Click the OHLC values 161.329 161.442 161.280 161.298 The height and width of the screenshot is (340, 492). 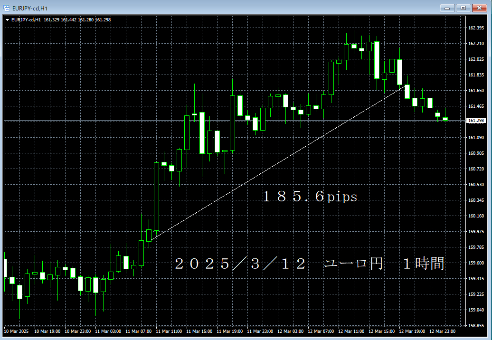coord(77,20)
